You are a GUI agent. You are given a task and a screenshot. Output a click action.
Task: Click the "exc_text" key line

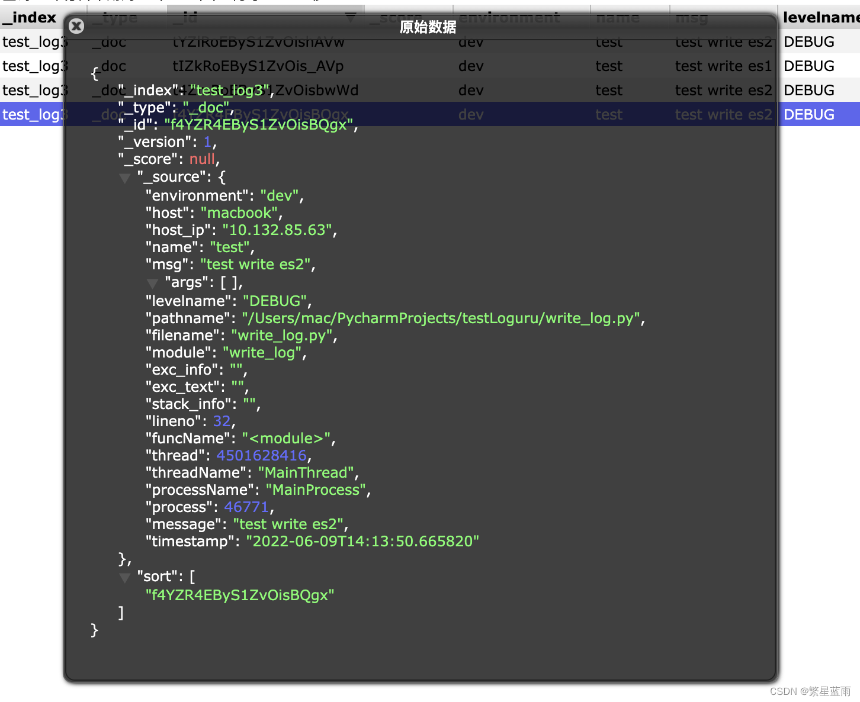coord(197,387)
